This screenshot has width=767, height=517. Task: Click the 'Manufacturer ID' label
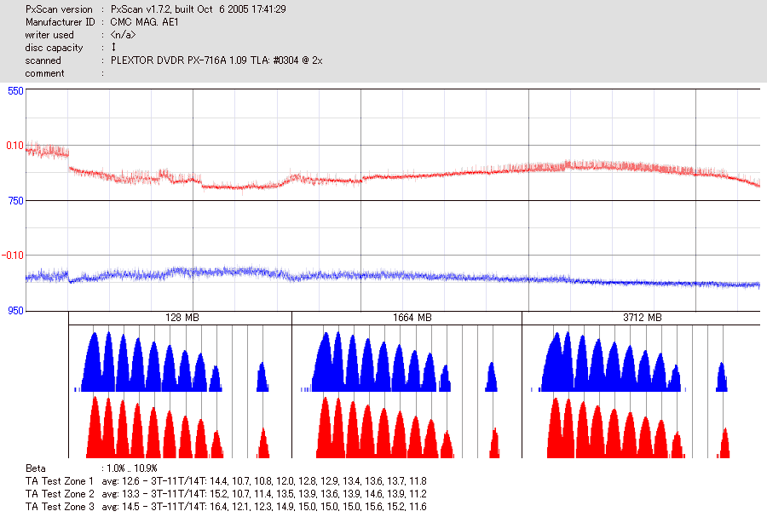coord(61,22)
